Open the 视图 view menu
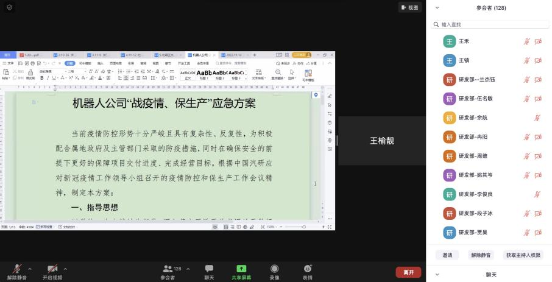This screenshot has height=282, width=552. 410,7
